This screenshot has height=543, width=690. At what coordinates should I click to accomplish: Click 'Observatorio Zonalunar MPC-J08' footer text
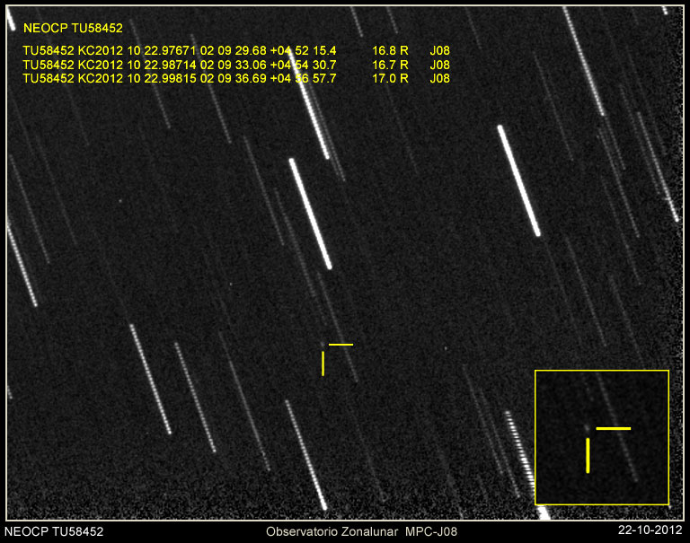(362, 531)
